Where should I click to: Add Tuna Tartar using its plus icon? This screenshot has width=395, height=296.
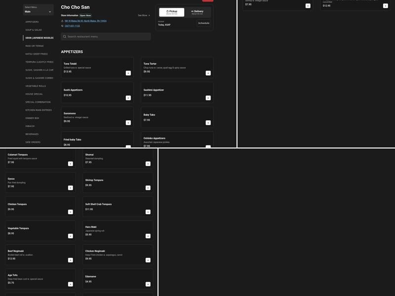click(208, 73)
